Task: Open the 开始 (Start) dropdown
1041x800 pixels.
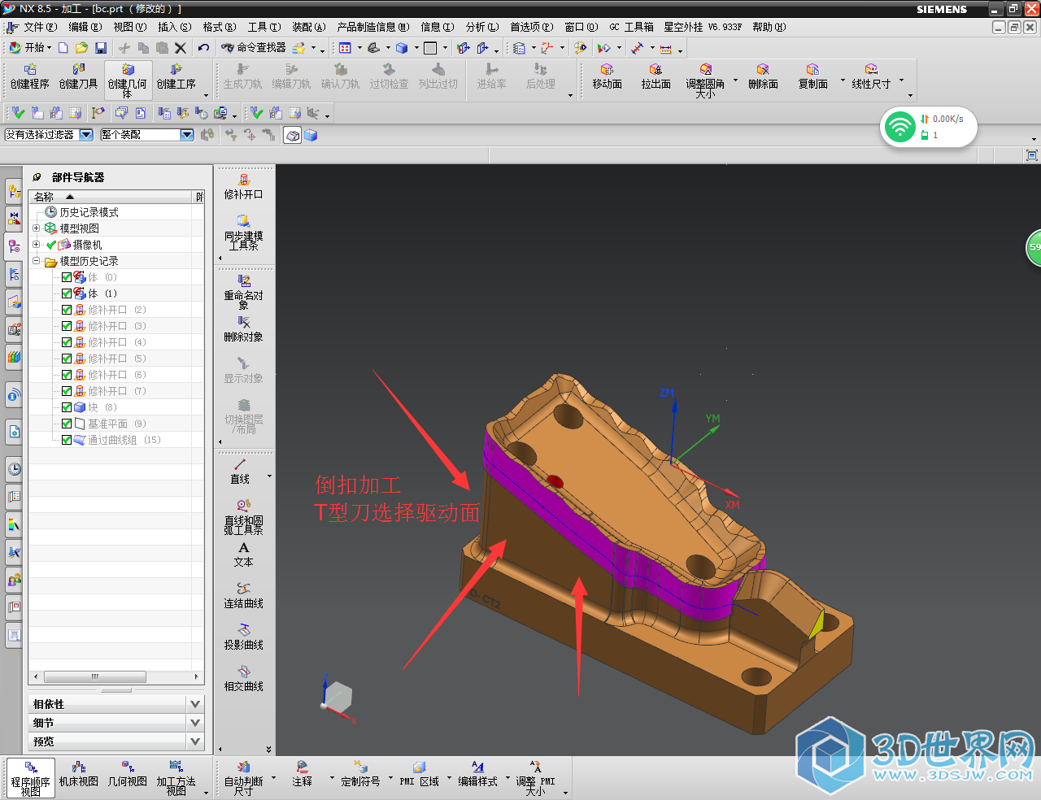Action: [x=30, y=48]
